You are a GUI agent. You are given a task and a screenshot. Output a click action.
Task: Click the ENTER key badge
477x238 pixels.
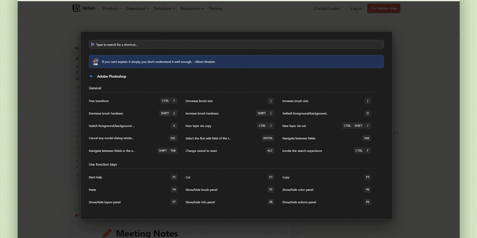point(268,138)
